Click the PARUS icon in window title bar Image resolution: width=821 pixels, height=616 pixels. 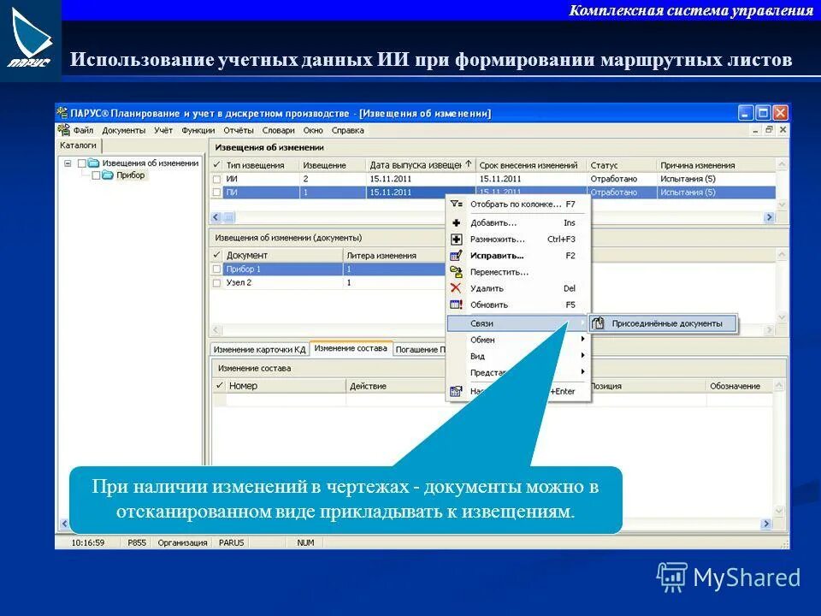point(62,113)
